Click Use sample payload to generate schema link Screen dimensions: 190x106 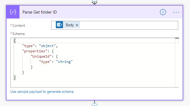(42, 92)
